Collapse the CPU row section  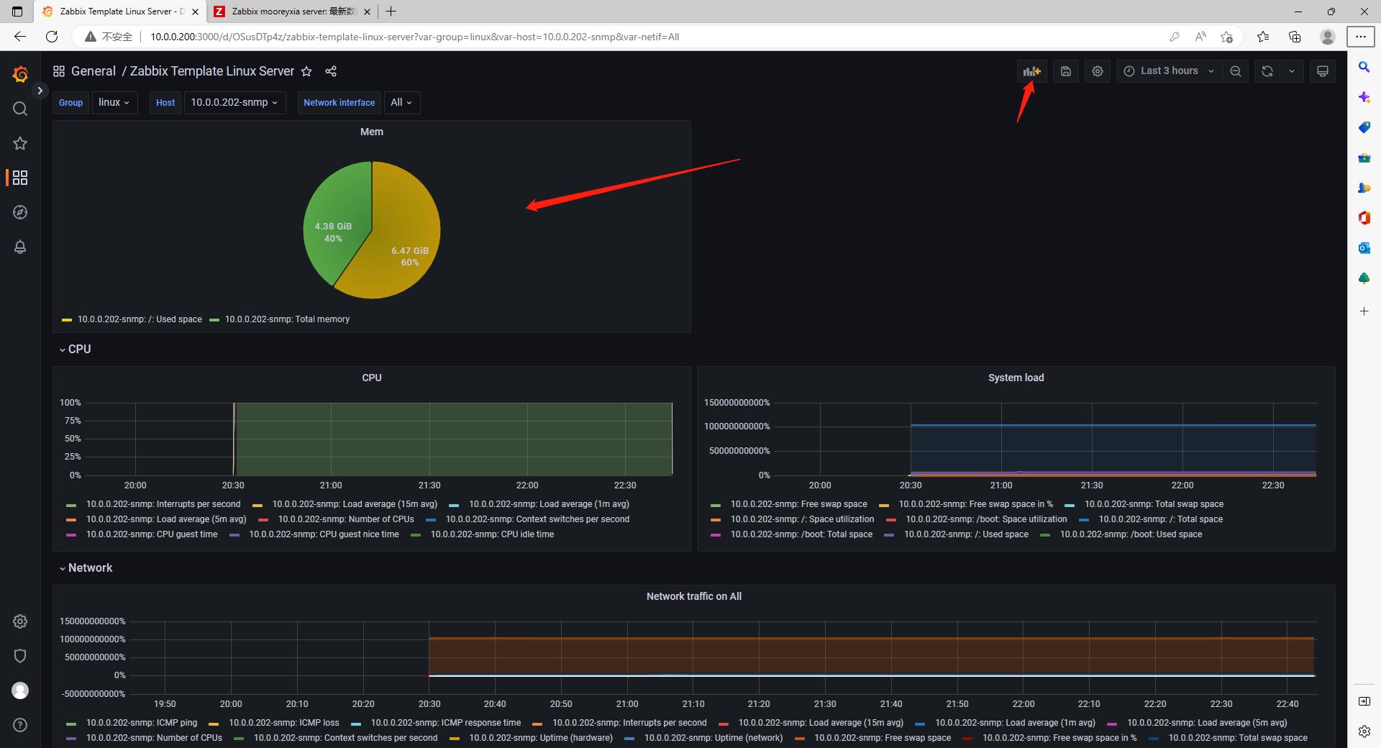pyautogui.click(x=75, y=349)
